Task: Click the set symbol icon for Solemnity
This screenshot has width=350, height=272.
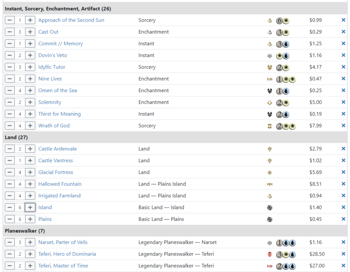Action: point(270,102)
